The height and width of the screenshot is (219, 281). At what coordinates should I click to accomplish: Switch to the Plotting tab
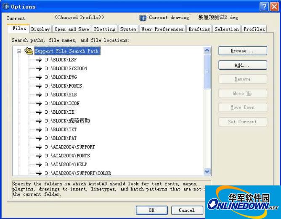(x=105, y=29)
